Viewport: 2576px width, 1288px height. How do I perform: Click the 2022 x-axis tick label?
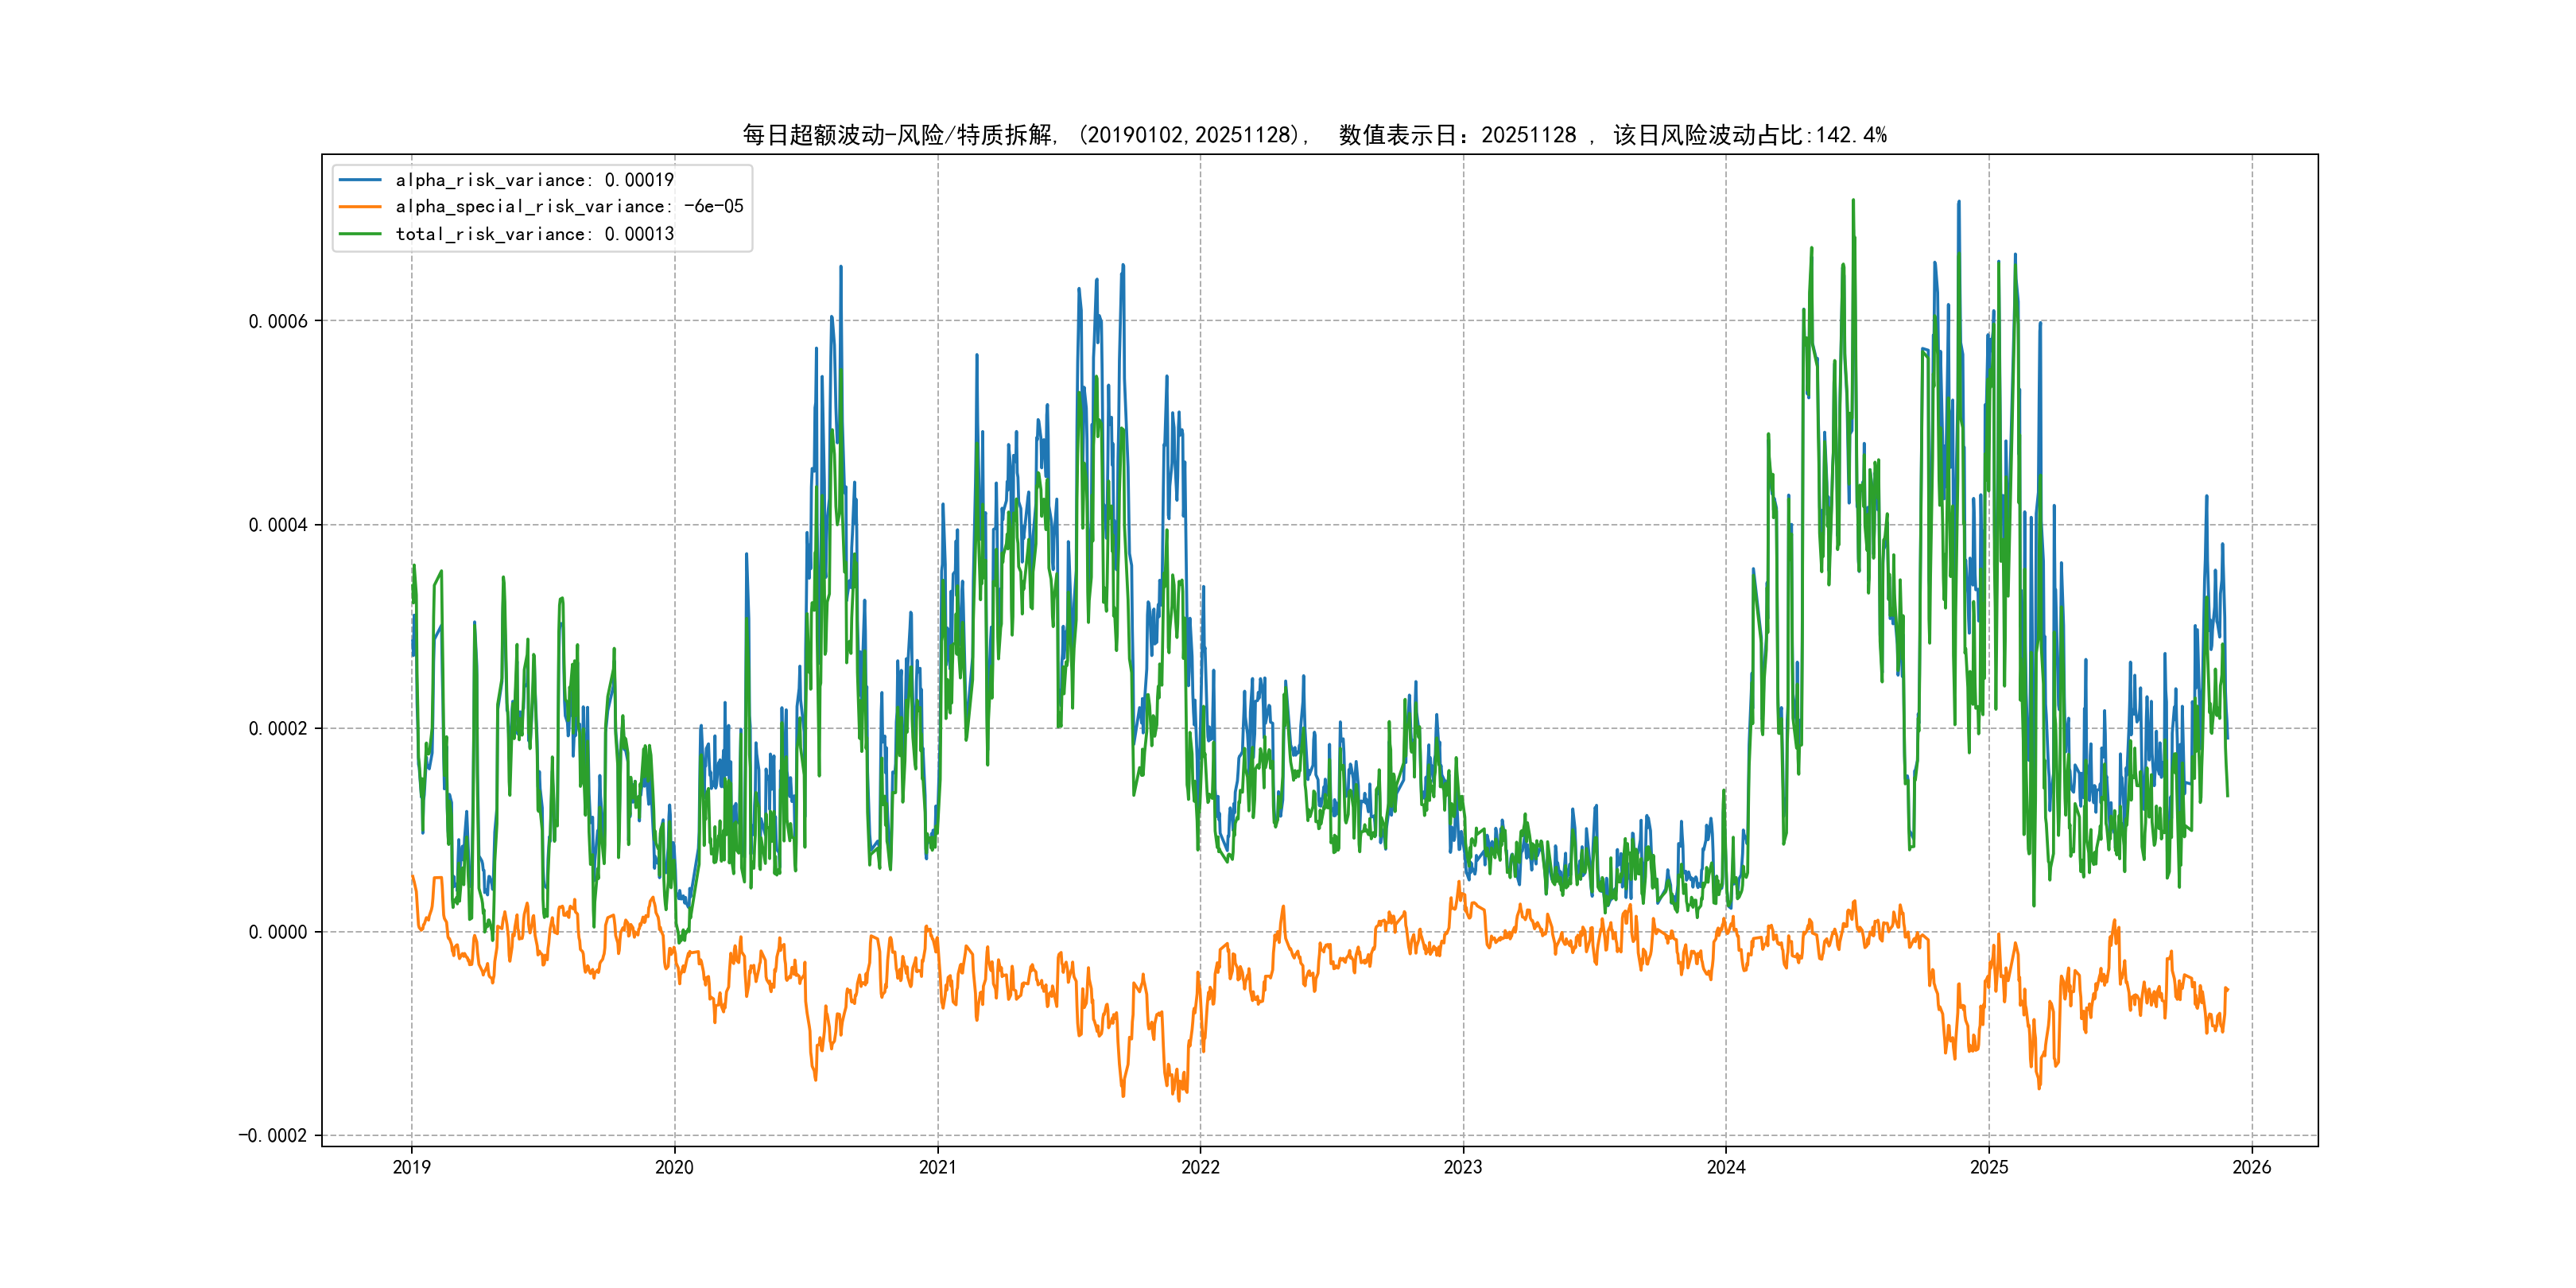1200,1167
